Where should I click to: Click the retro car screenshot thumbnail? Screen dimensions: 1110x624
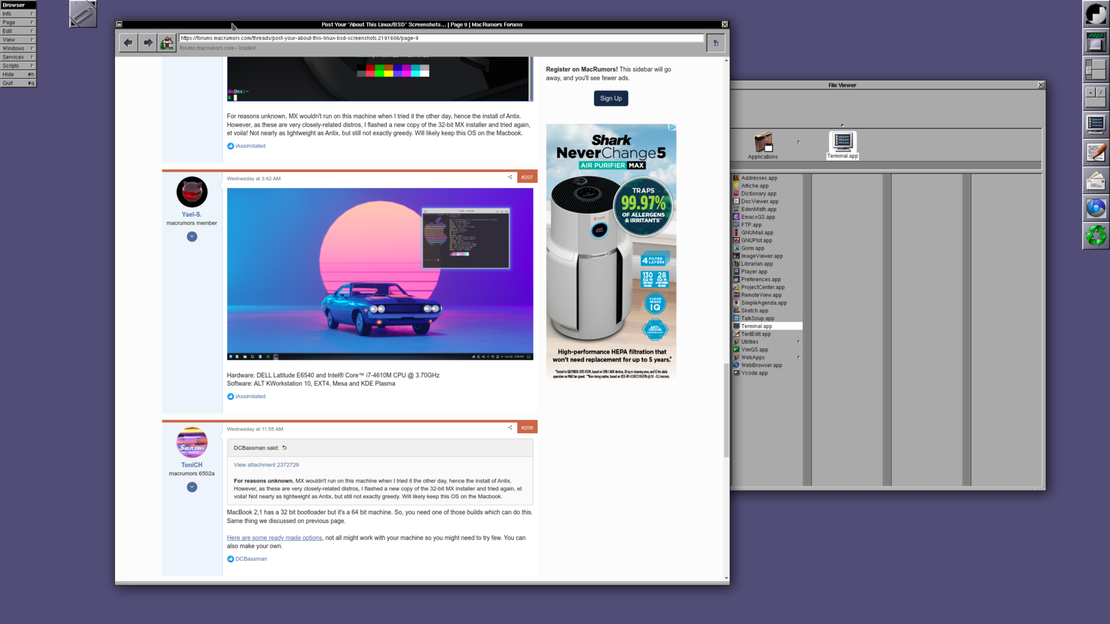pyautogui.click(x=380, y=274)
